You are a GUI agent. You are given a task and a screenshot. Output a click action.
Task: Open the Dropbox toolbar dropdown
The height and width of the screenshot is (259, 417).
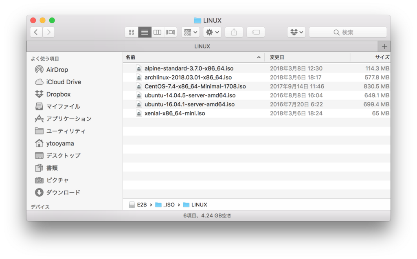click(296, 32)
